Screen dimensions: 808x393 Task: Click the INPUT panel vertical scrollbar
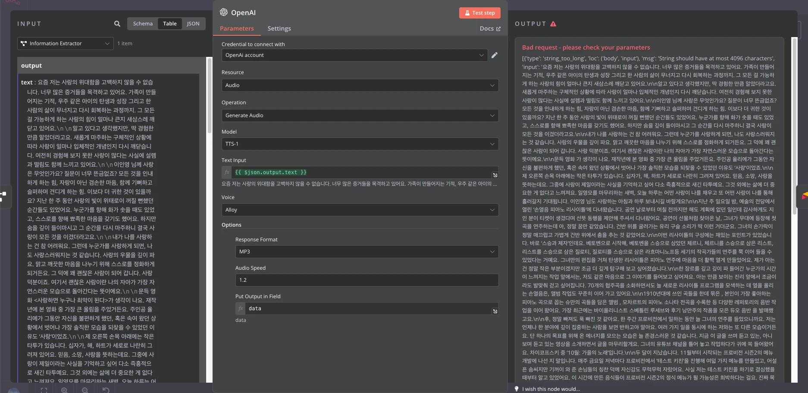point(210,96)
